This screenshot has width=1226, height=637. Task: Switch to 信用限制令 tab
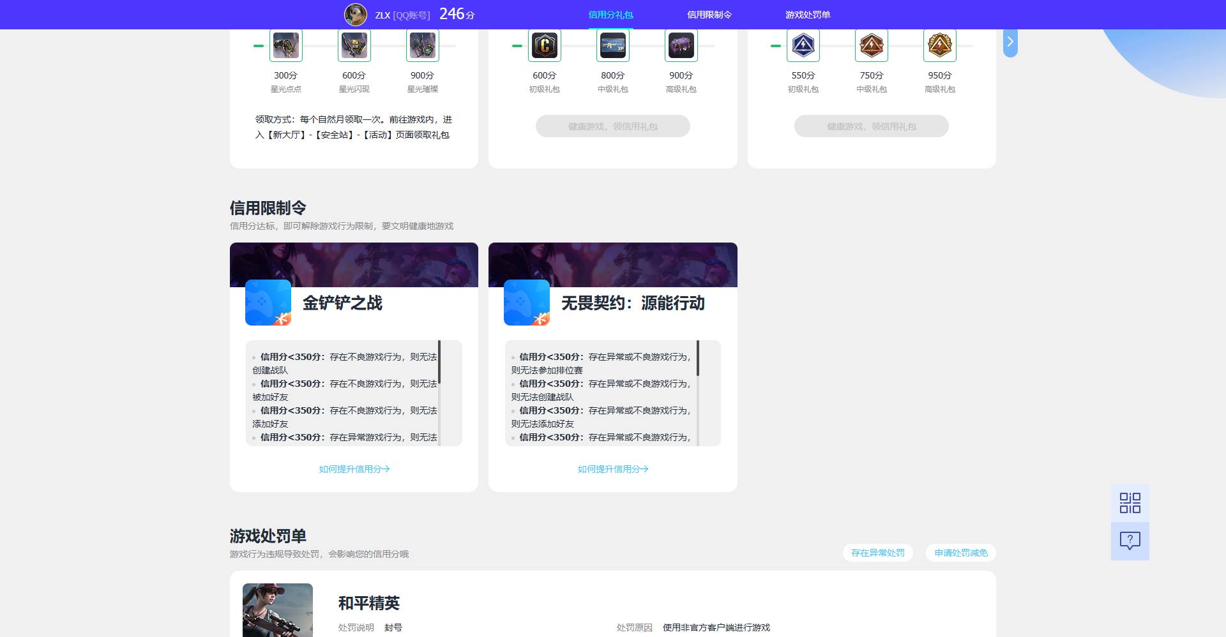pyautogui.click(x=709, y=15)
